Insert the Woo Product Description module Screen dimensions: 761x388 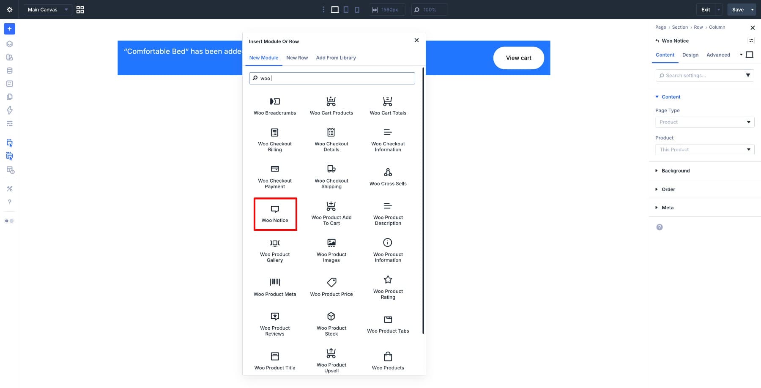(388, 213)
